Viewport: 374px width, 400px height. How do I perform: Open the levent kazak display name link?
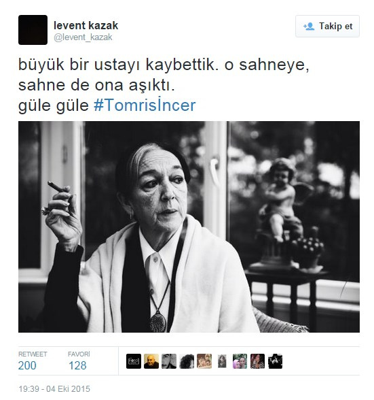(86, 25)
